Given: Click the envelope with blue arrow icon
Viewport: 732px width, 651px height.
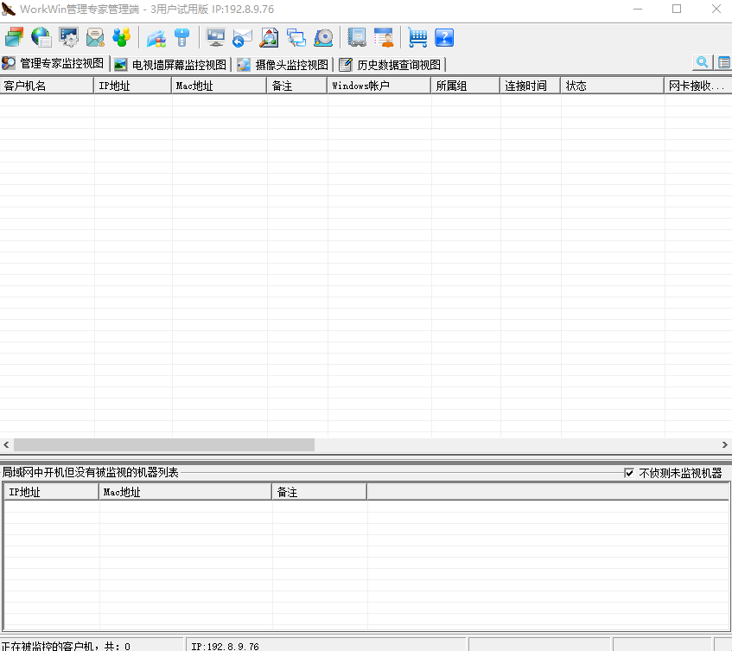Looking at the screenshot, I should (242, 37).
